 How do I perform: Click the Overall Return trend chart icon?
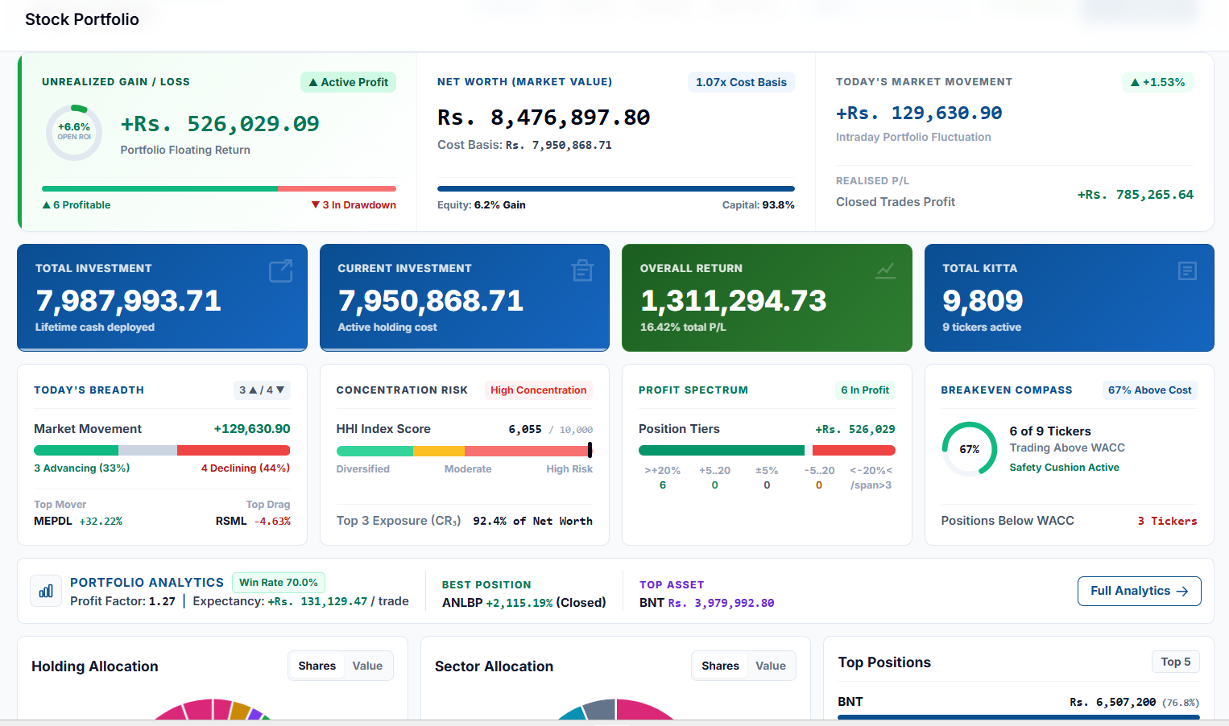(x=885, y=270)
